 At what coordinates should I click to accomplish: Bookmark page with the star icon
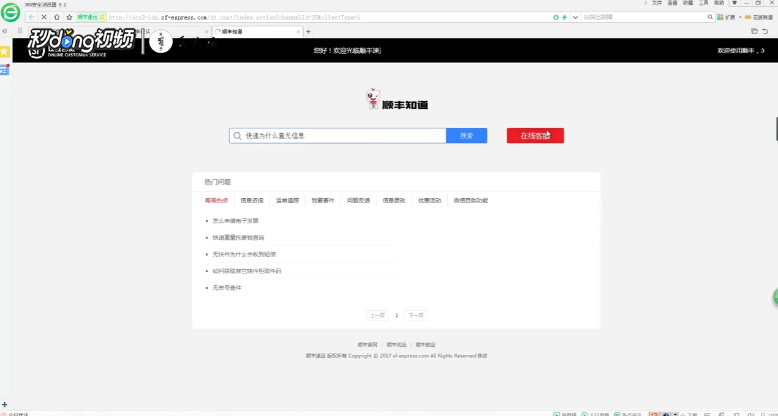tap(69, 17)
